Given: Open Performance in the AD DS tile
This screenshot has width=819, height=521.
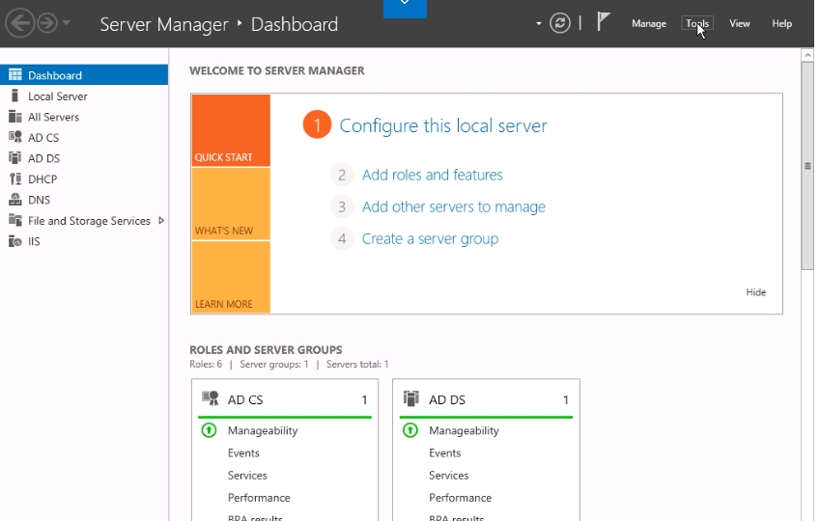Looking at the screenshot, I should pos(460,498).
